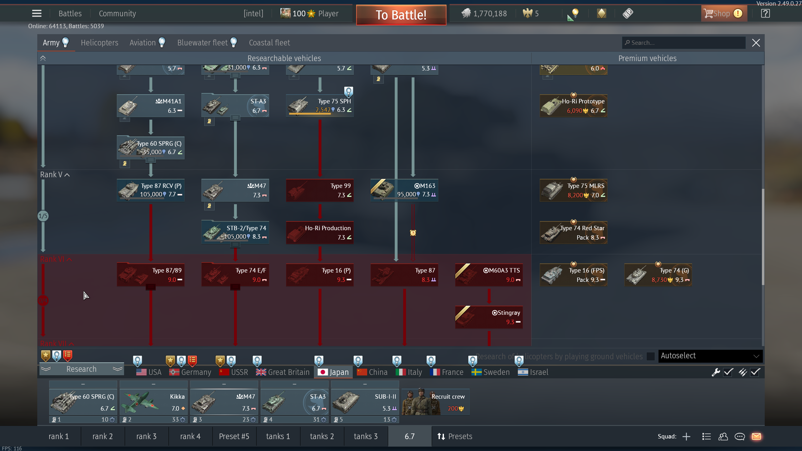The width and height of the screenshot is (802, 451).
Task: Open the Autoselect dropdown
Action: 710,356
